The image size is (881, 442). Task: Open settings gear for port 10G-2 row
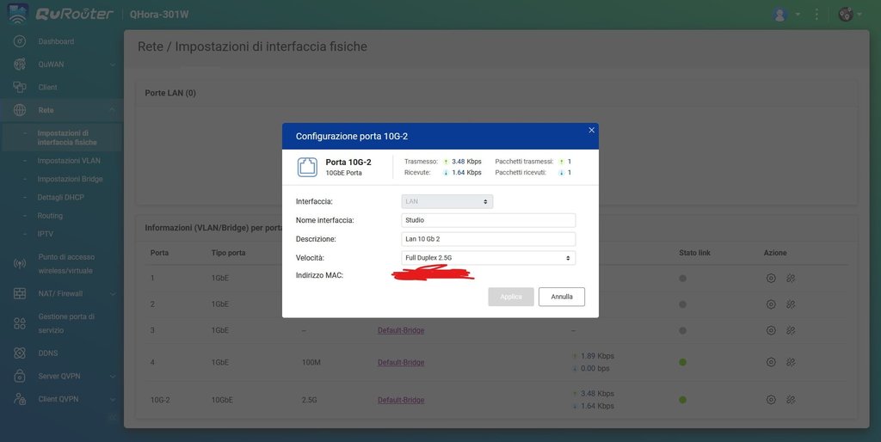(771, 400)
